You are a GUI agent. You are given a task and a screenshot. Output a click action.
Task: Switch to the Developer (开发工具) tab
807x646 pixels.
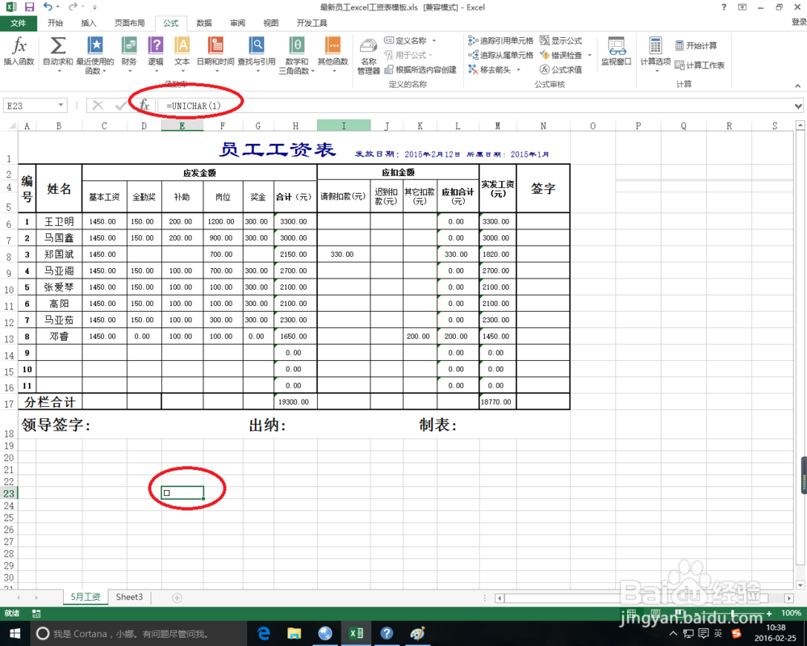[x=312, y=23]
